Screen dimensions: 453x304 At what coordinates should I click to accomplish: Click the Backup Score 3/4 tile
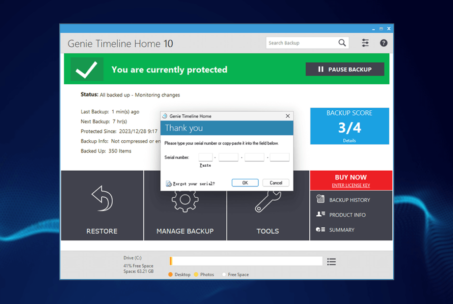click(x=349, y=126)
